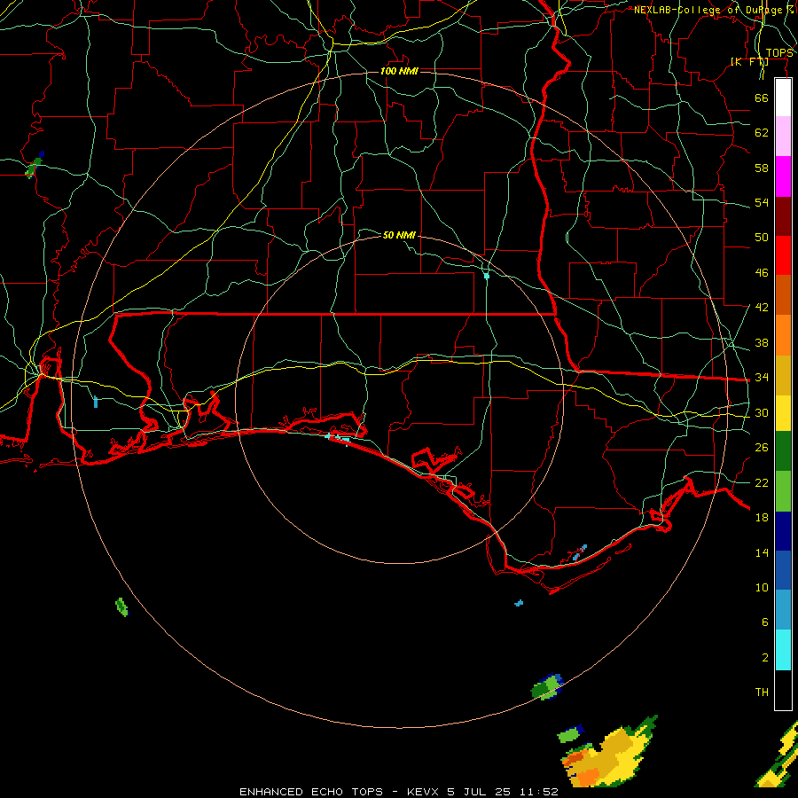Click the 6 value on legend
798x798 pixels.
(764, 622)
